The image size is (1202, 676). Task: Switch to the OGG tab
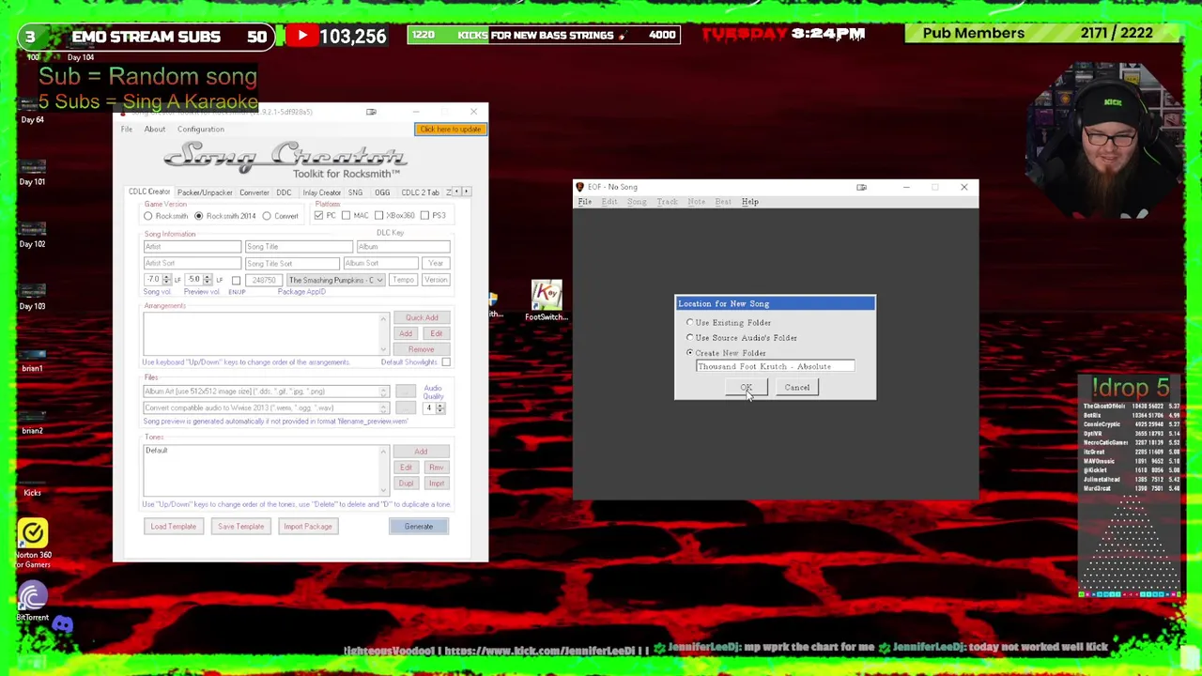click(x=382, y=192)
